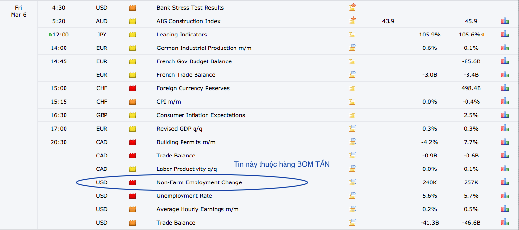Open the chart icon for Building Permits m/m
The height and width of the screenshot is (230, 519).
tap(505, 142)
